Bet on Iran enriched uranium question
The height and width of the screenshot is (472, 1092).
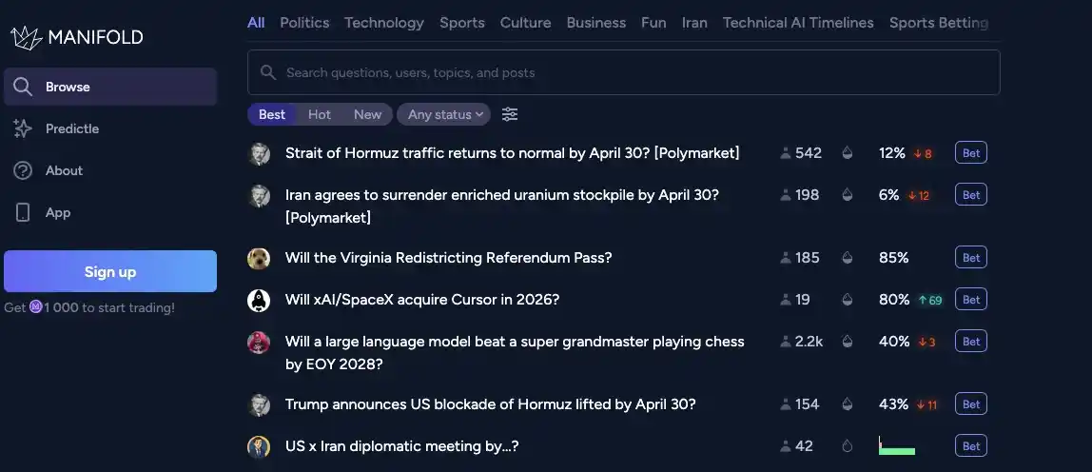(971, 194)
